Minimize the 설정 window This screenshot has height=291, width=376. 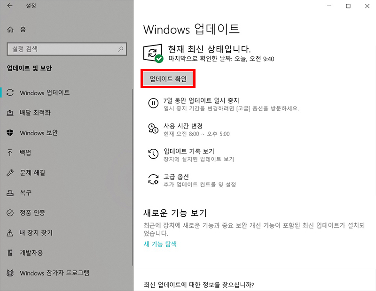[329, 6]
